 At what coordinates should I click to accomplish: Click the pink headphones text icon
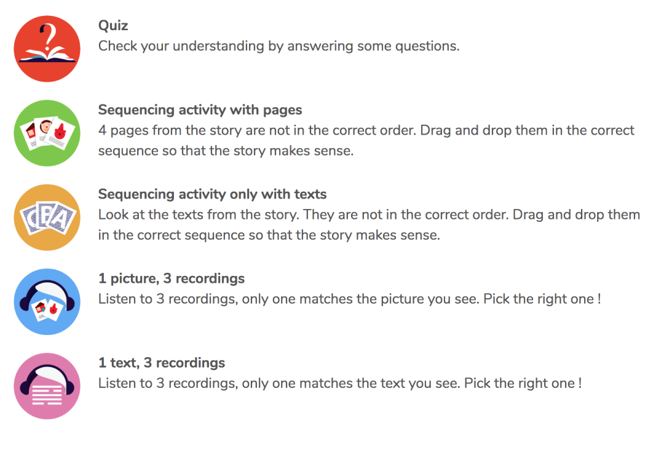[x=47, y=386]
